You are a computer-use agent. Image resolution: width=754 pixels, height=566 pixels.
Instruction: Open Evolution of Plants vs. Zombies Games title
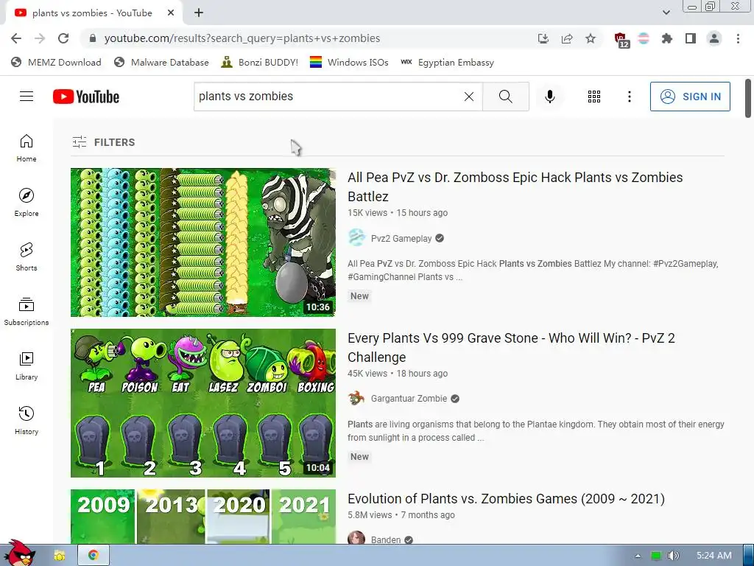point(506,499)
